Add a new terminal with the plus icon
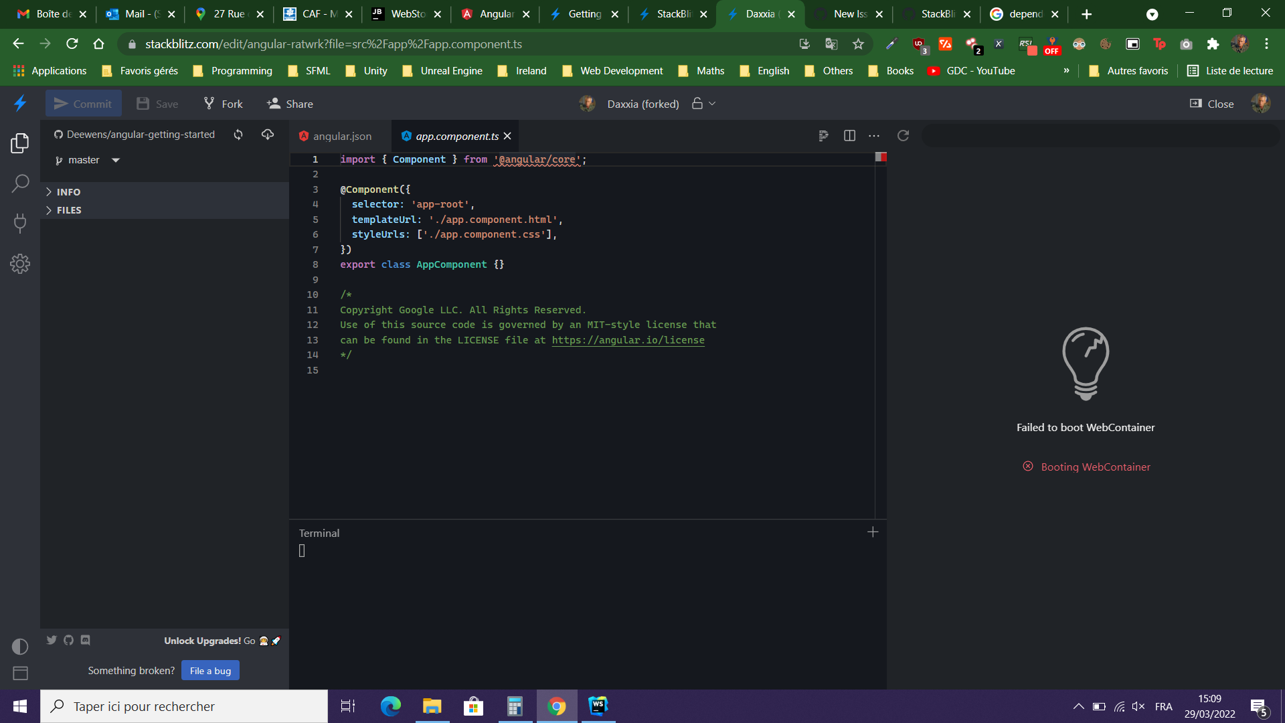This screenshot has width=1285, height=723. click(873, 532)
